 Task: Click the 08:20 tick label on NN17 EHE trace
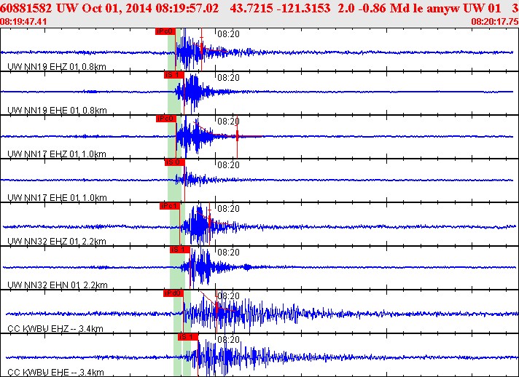point(228,165)
